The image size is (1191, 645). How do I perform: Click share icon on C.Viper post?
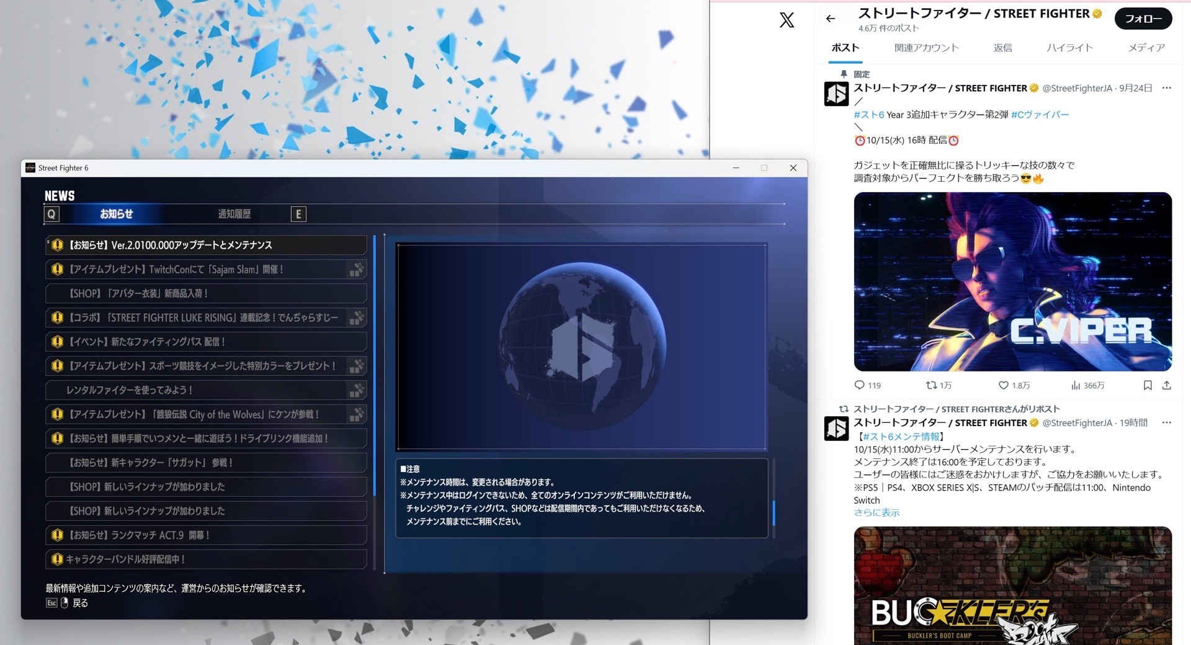(x=1166, y=385)
